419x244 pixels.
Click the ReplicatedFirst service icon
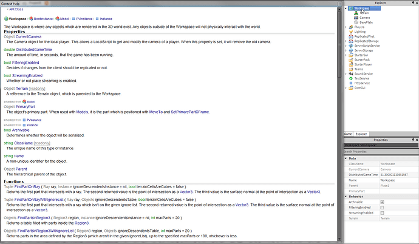(x=351, y=36)
